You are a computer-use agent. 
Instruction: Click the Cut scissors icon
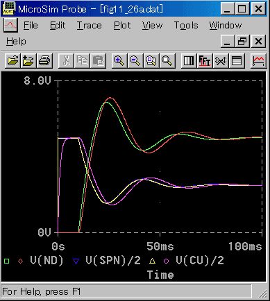click(66, 61)
